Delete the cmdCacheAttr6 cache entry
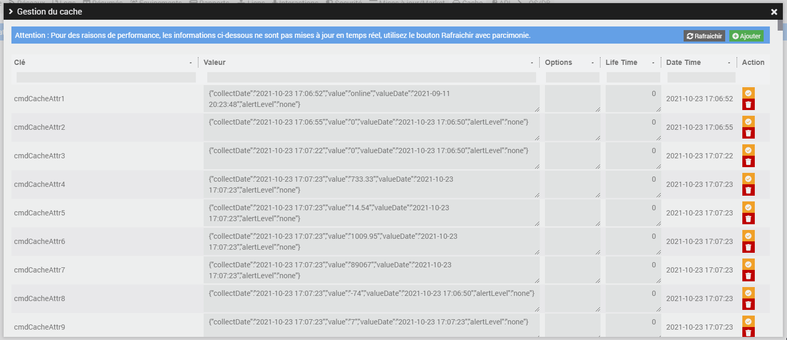 click(x=748, y=247)
